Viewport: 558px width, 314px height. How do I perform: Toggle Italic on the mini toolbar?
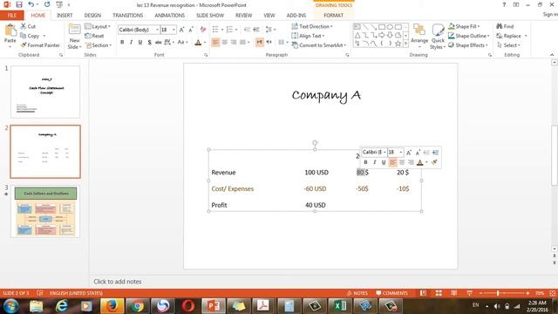click(x=374, y=162)
